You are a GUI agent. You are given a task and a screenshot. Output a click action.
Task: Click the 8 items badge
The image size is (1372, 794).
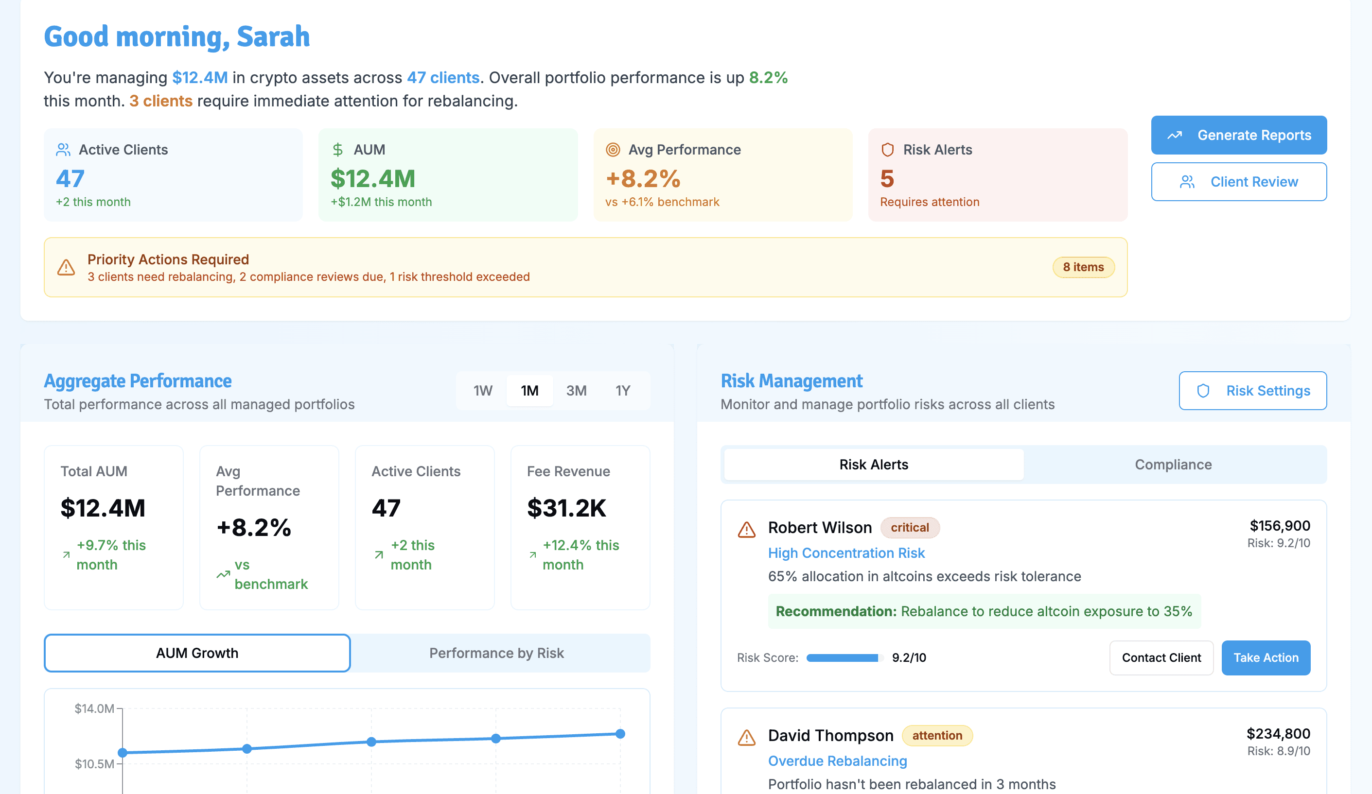pyautogui.click(x=1083, y=267)
